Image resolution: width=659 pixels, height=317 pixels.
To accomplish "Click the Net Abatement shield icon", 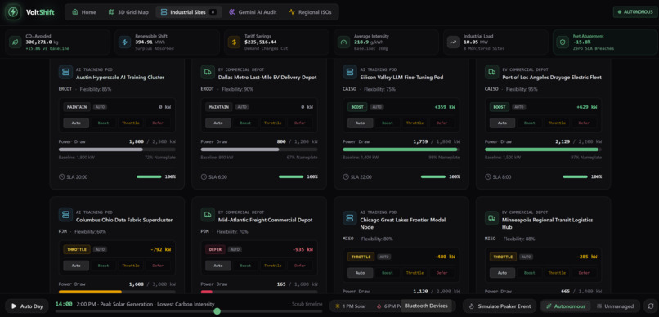I will (563, 42).
